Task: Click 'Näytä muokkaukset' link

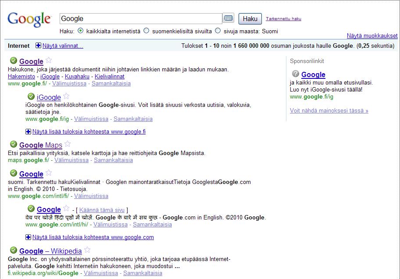Action: pos(372,35)
